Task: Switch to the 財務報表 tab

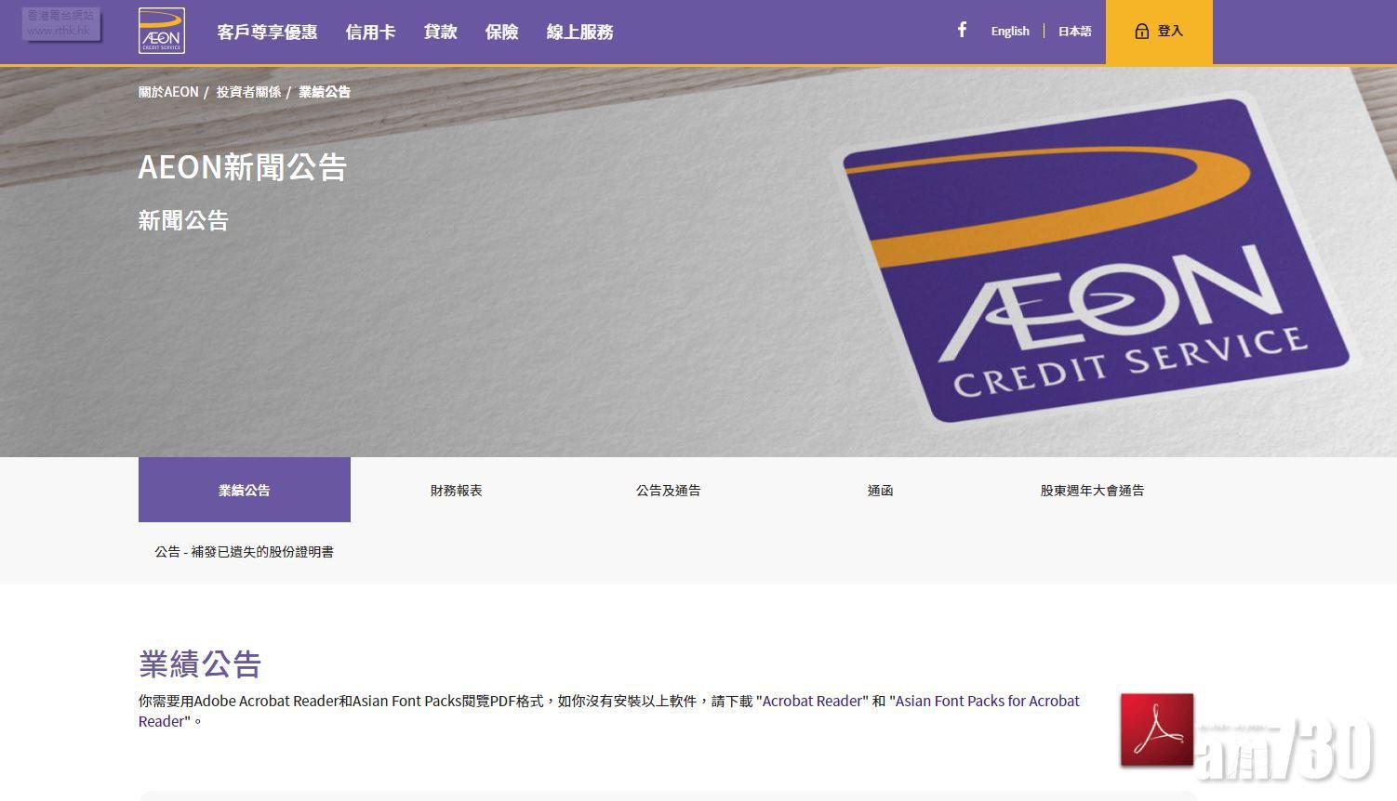Action: point(457,490)
